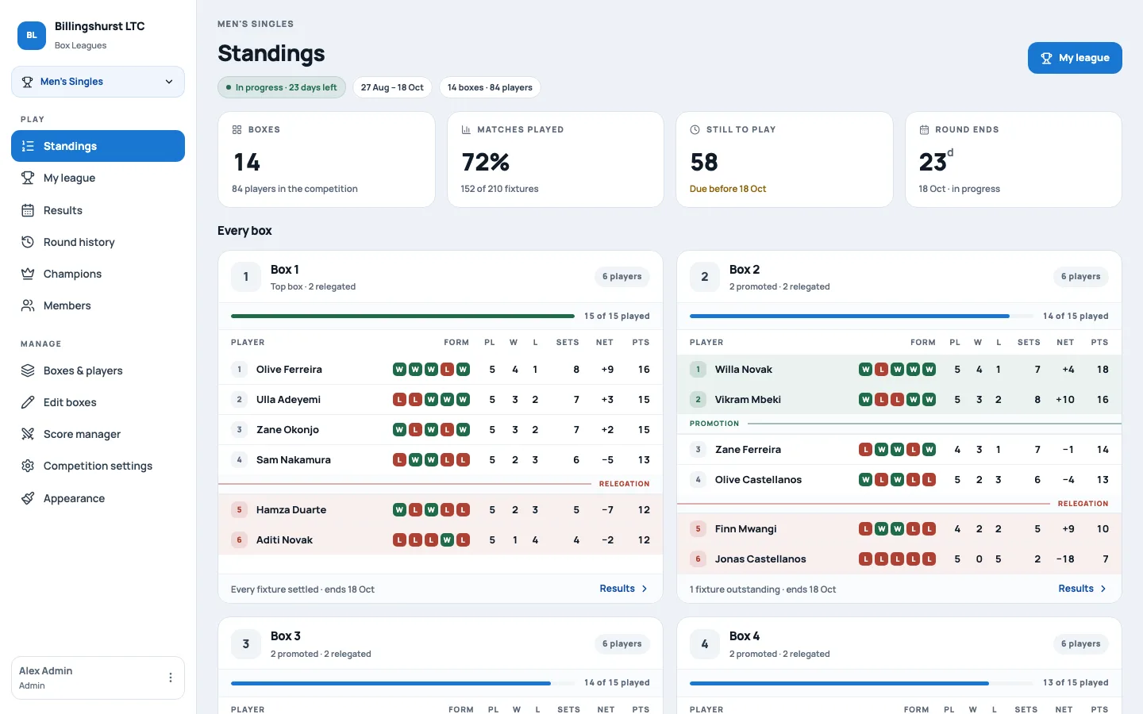Open Champions page from sidebar
The image size is (1143, 714).
point(98,274)
